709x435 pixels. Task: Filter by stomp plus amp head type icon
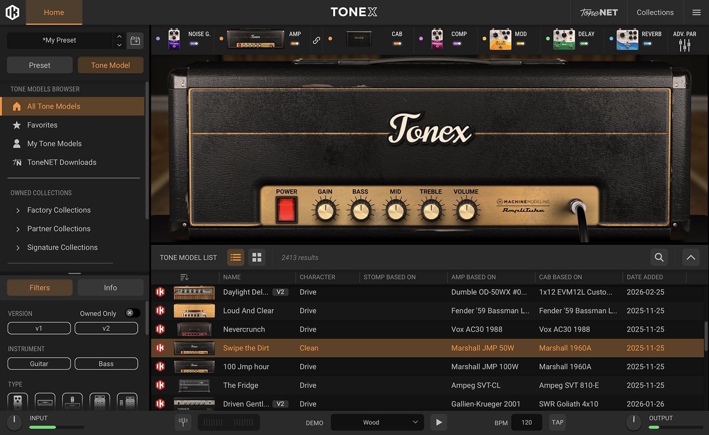(72, 401)
